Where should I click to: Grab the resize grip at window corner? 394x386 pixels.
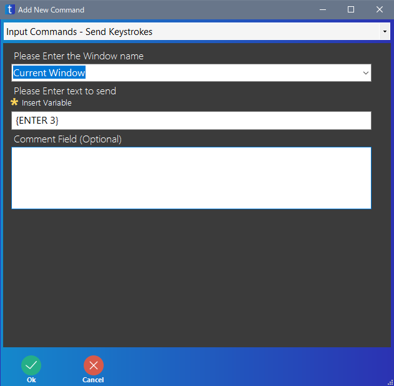[389, 381]
